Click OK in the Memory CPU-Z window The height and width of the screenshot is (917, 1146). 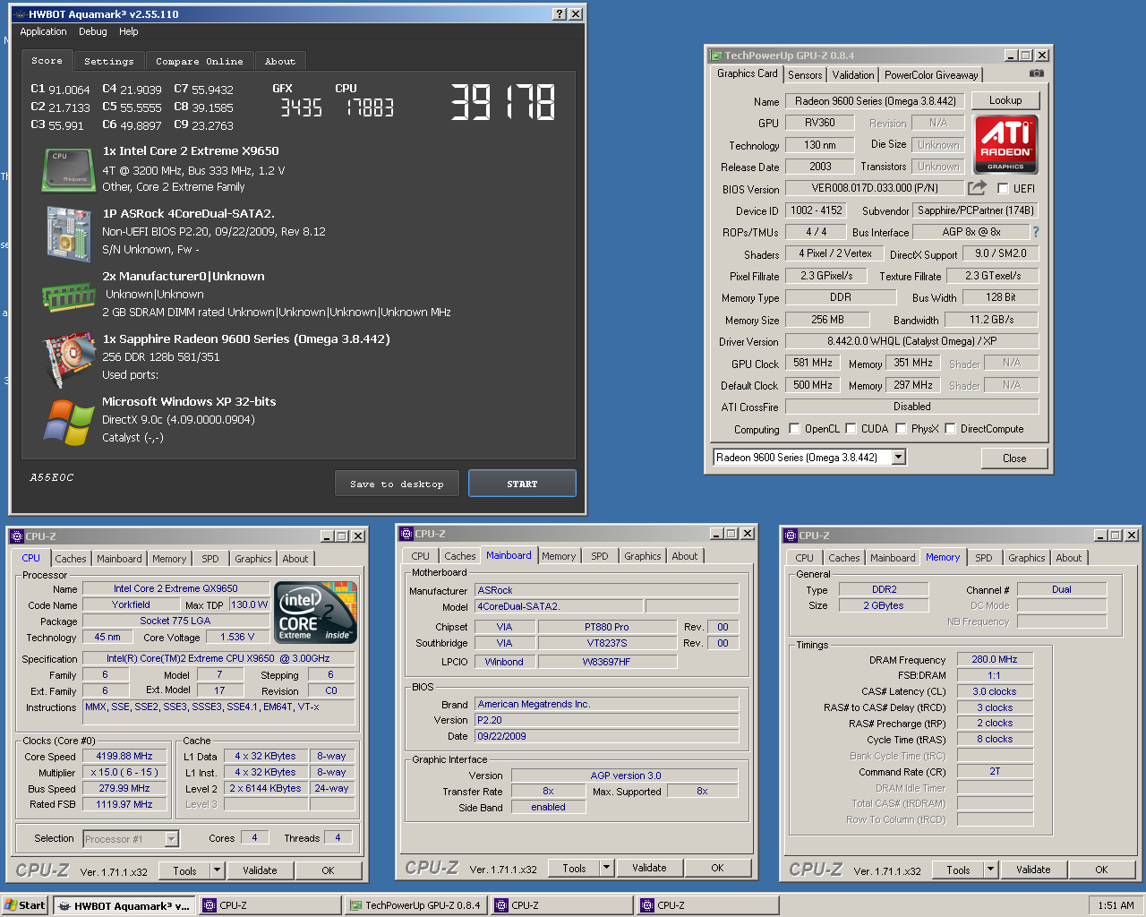(1101, 870)
